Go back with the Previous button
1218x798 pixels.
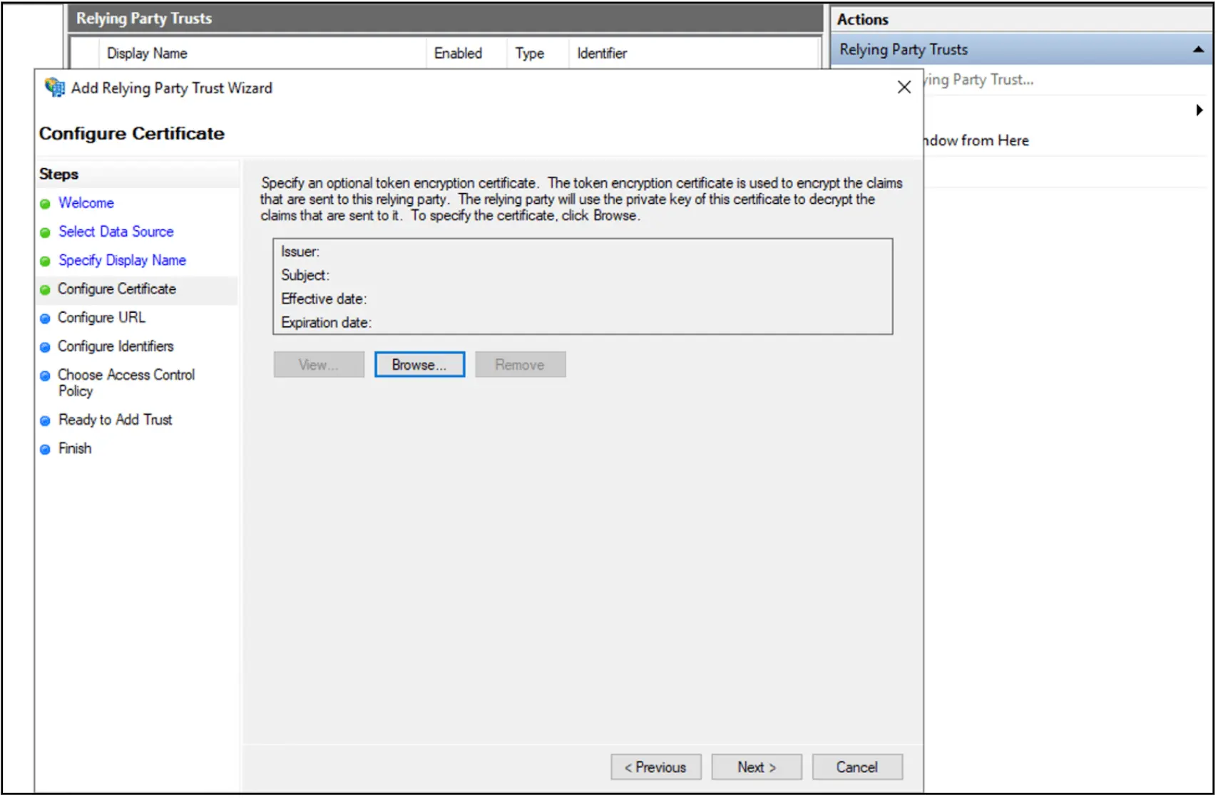[655, 767]
